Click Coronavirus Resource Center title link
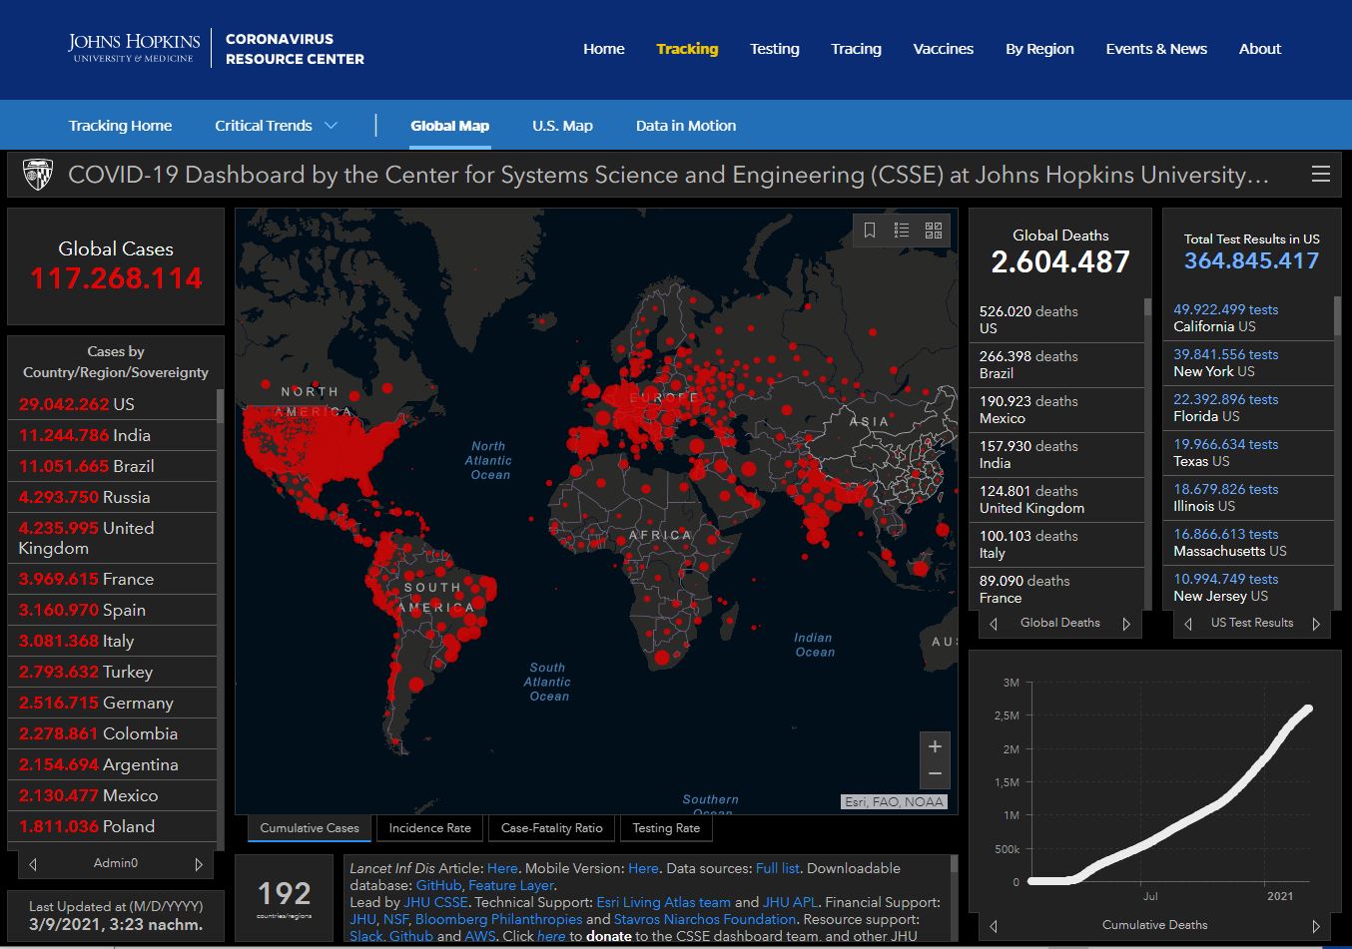Image resolution: width=1352 pixels, height=949 pixels. tap(295, 49)
